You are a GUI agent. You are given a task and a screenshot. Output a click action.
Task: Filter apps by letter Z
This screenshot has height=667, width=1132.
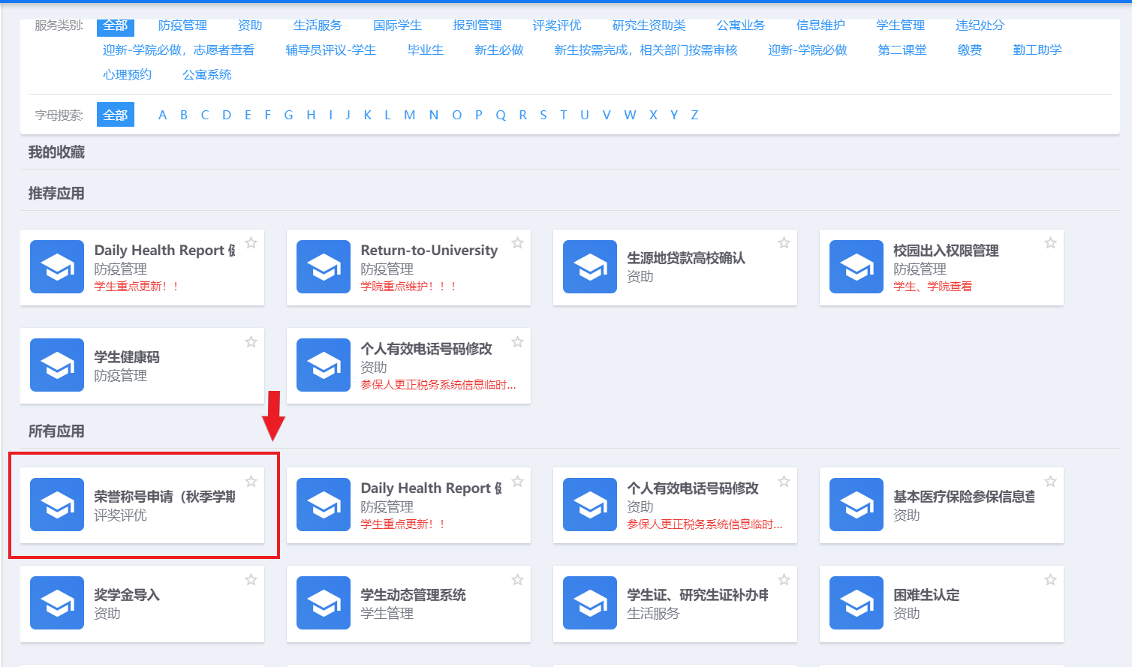(x=694, y=115)
